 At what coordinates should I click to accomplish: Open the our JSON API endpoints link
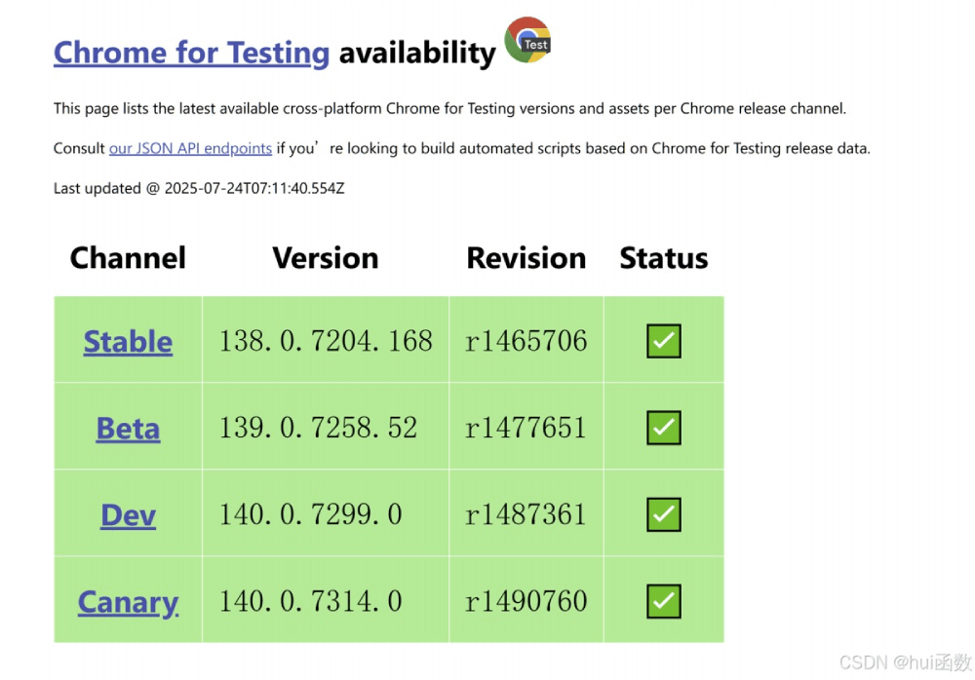pos(190,148)
